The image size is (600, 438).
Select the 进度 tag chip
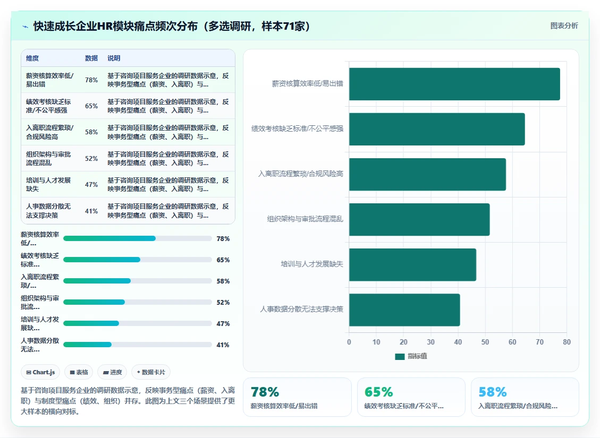[112, 372]
